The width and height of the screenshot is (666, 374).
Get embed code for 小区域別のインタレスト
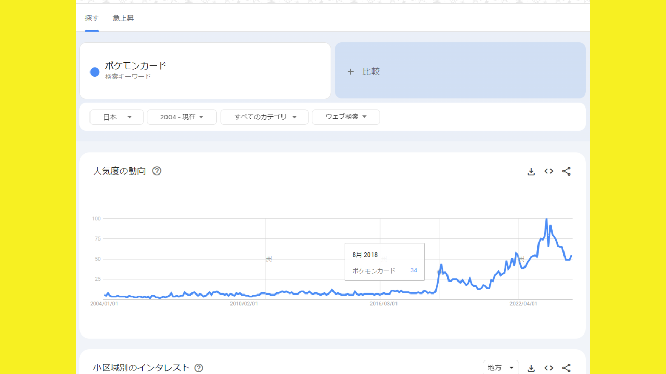coord(549,368)
